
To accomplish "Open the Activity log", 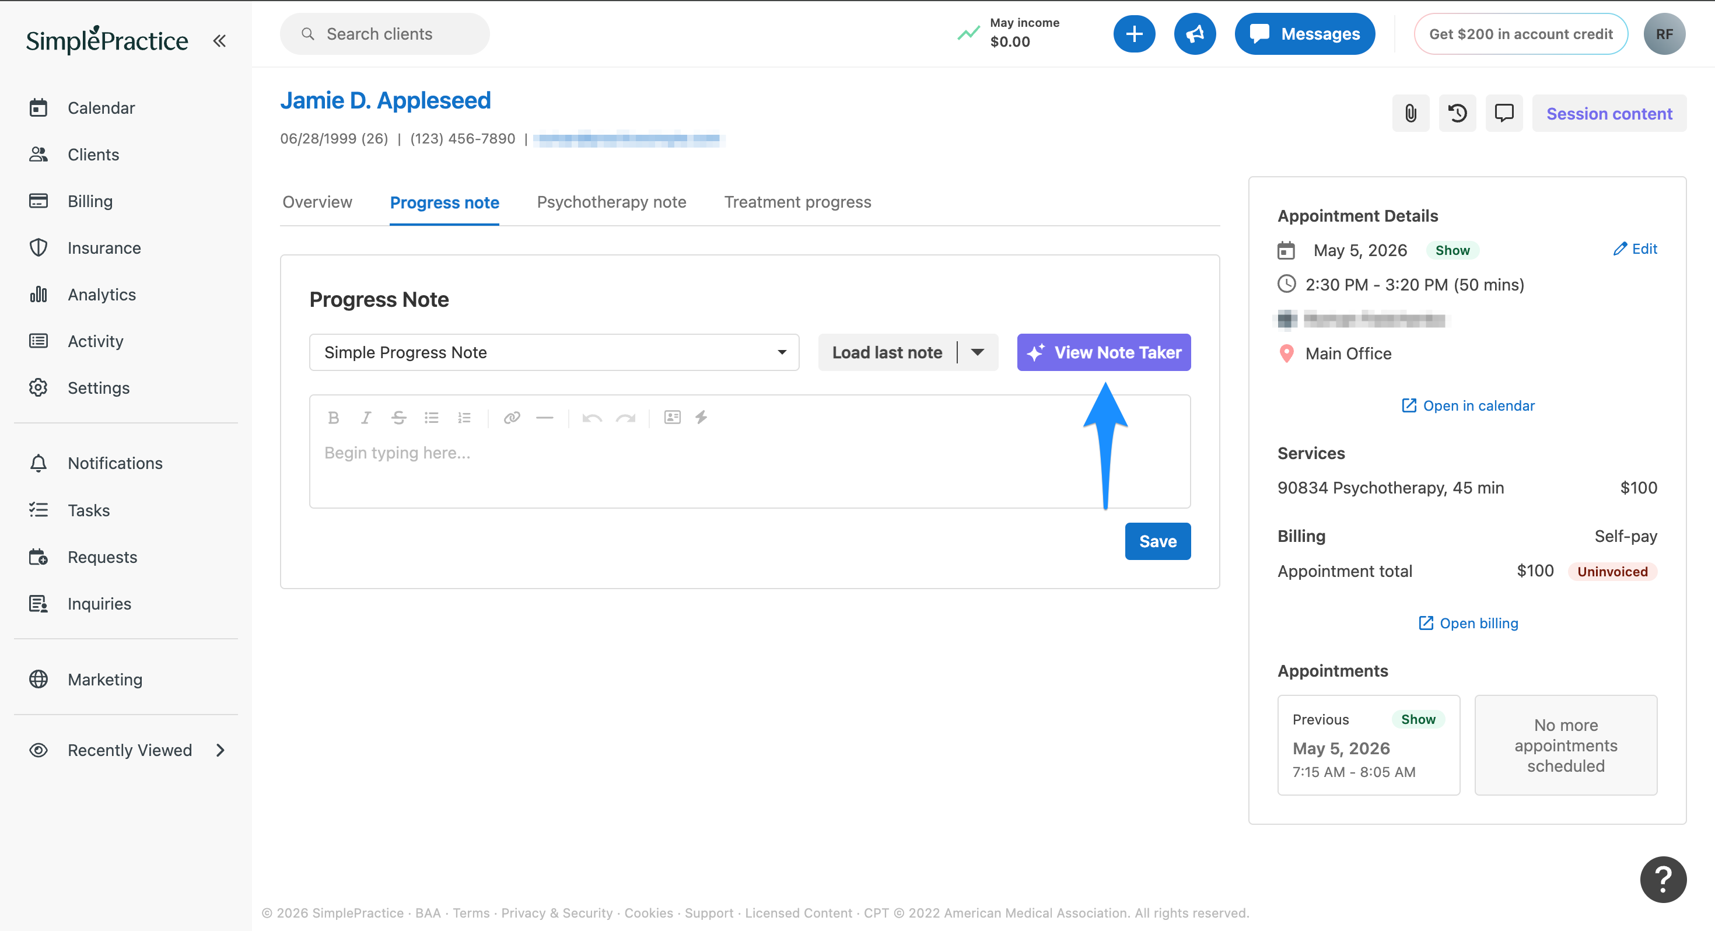I will coord(95,341).
